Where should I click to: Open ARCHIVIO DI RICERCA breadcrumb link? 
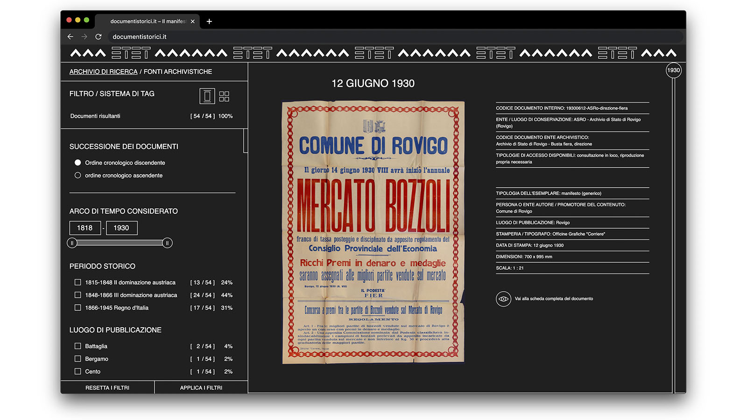coord(103,71)
